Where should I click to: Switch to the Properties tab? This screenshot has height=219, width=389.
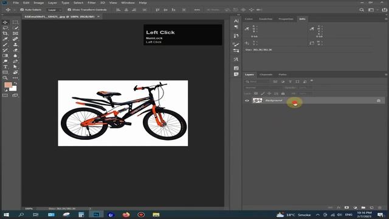click(x=286, y=19)
